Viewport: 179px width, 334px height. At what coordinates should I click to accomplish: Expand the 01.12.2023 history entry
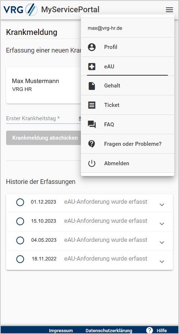tap(162, 205)
